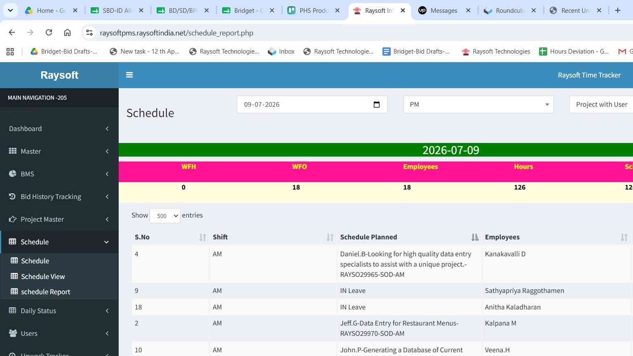Expand the Bid History Tracking menu
The image size is (633, 356).
pyautogui.click(x=59, y=197)
